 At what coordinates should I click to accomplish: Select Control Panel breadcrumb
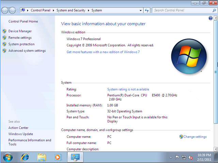click(x=41, y=11)
